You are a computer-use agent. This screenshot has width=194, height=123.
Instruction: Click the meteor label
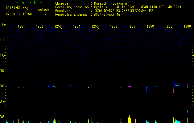(x=44, y=10)
